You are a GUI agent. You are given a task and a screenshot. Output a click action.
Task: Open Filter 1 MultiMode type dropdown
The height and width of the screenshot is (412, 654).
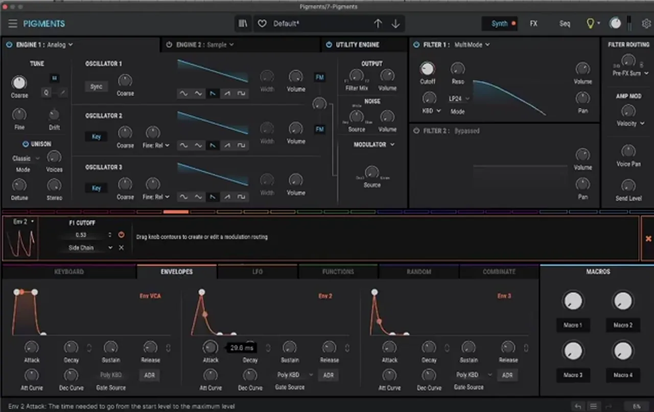click(x=472, y=45)
